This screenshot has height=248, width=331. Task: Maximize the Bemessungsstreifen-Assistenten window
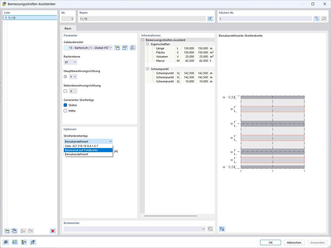[x=313, y=4]
